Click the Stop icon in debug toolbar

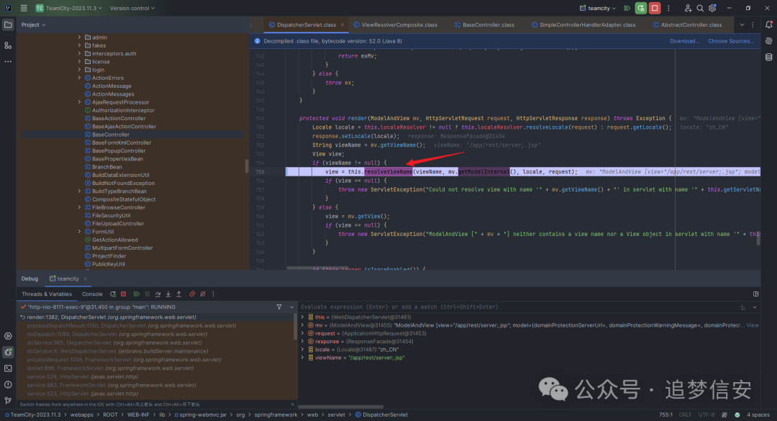coord(124,294)
